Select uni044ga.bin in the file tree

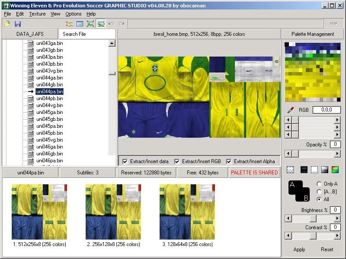(50, 78)
